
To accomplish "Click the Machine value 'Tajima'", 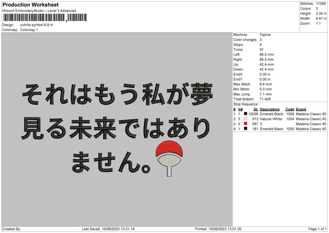I will (265, 35).
